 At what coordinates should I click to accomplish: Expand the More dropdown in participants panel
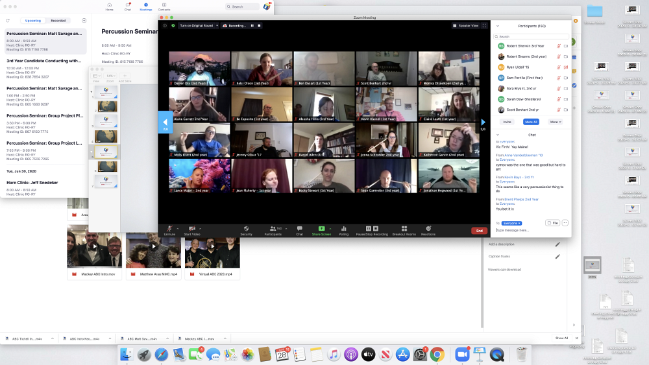[x=556, y=122]
